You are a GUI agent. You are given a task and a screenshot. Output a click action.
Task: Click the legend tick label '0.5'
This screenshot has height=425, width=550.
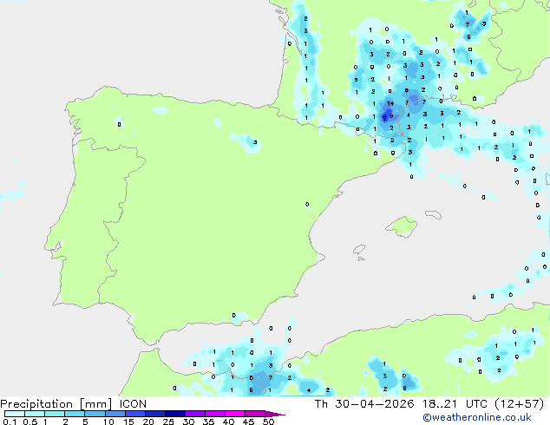click(x=29, y=422)
